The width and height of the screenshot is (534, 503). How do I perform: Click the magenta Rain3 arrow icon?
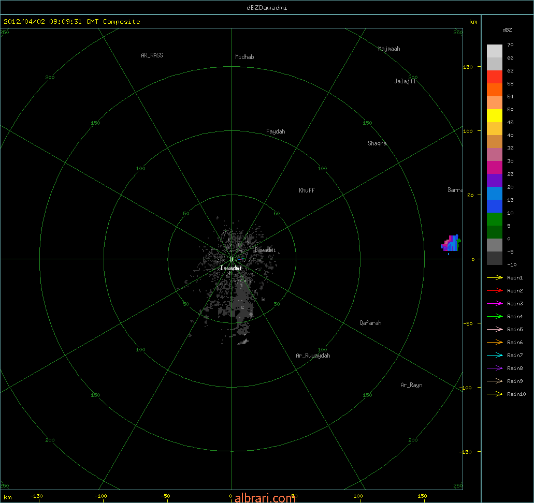495,304
